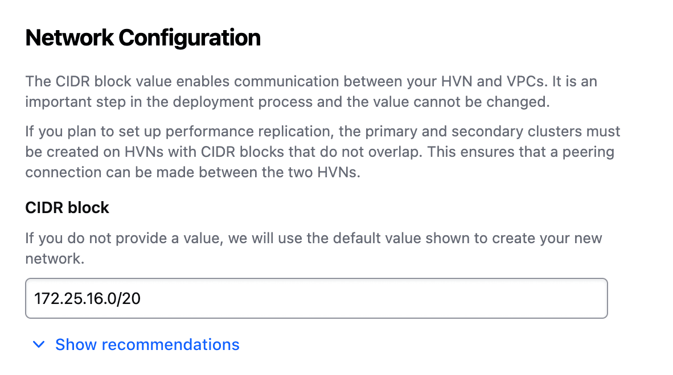Open the Show recommendations link text
Screen dimensions: 673x375
point(147,344)
